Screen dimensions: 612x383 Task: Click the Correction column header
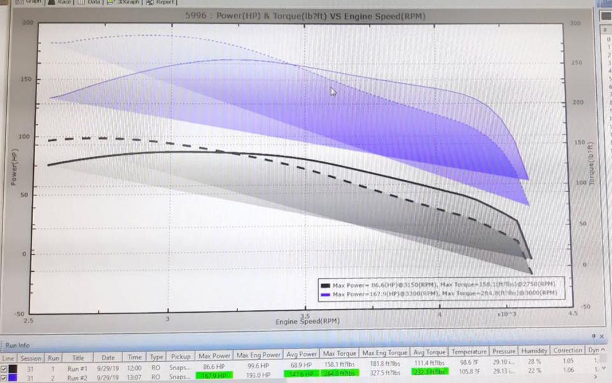tap(567, 350)
